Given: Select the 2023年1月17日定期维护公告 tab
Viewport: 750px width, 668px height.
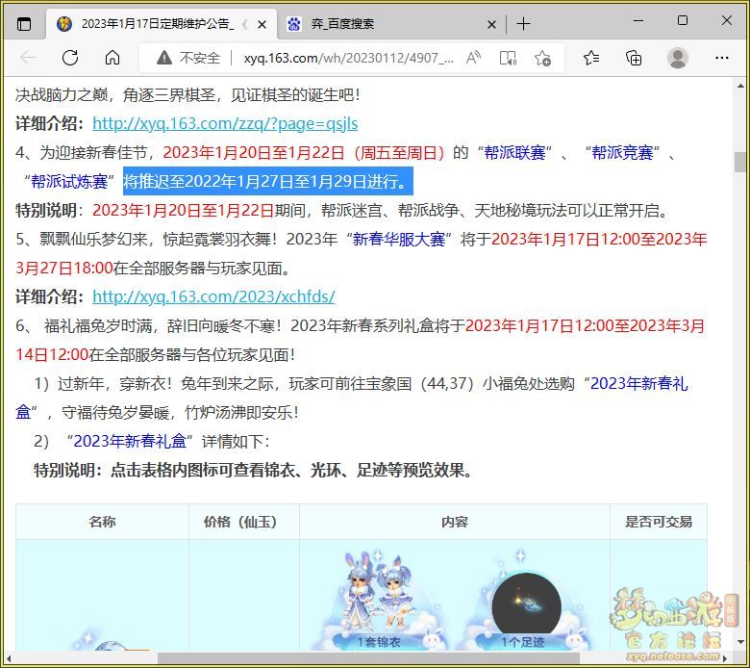Looking at the screenshot, I should point(162,23).
